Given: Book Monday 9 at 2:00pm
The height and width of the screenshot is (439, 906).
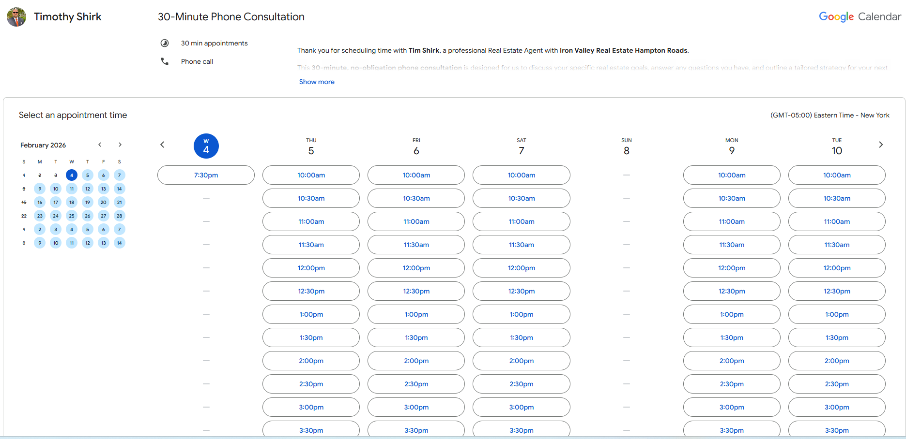Looking at the screenshot, I should [x=732, y=361].
